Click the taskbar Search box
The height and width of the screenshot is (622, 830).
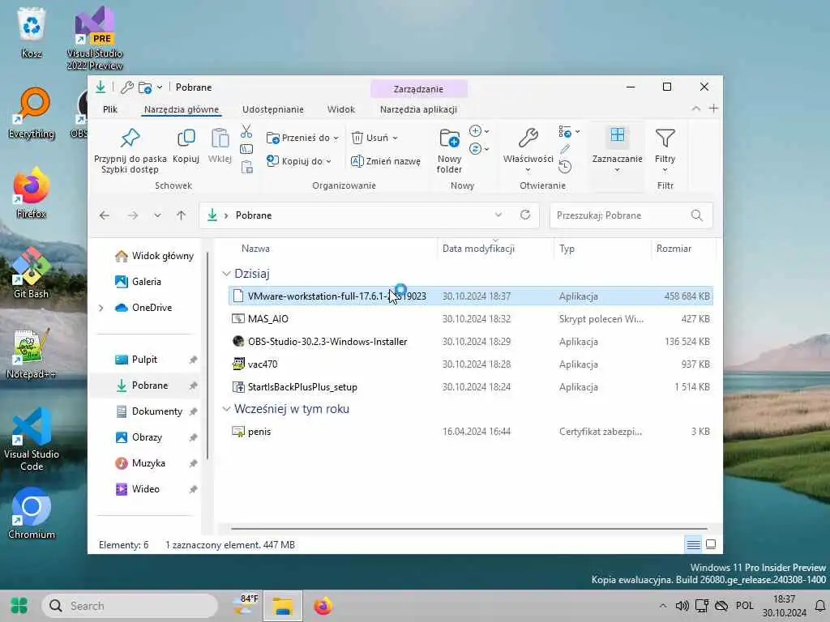click(130, 606)
